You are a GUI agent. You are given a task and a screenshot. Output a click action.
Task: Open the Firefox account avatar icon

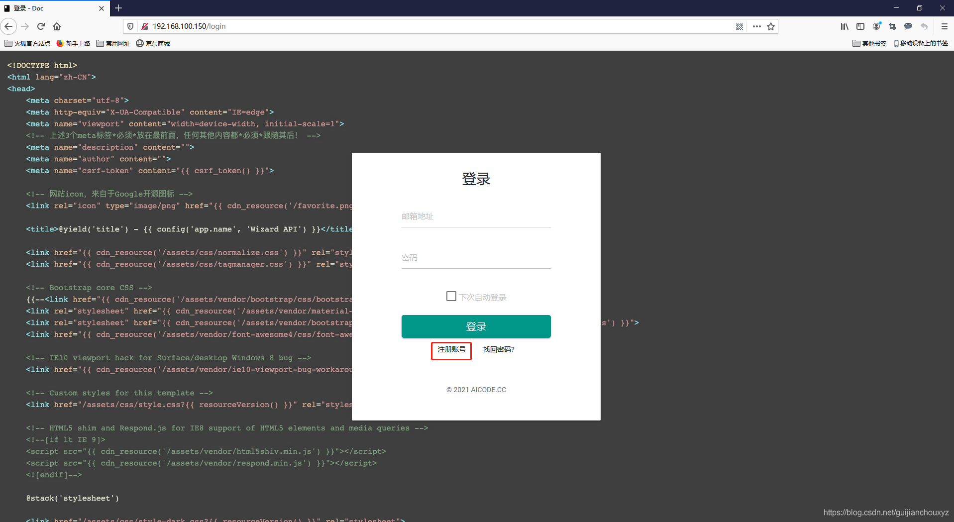click(x=877, y=26)
